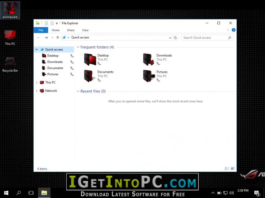Click the address bar Quick access path

(x=80, y=37)
